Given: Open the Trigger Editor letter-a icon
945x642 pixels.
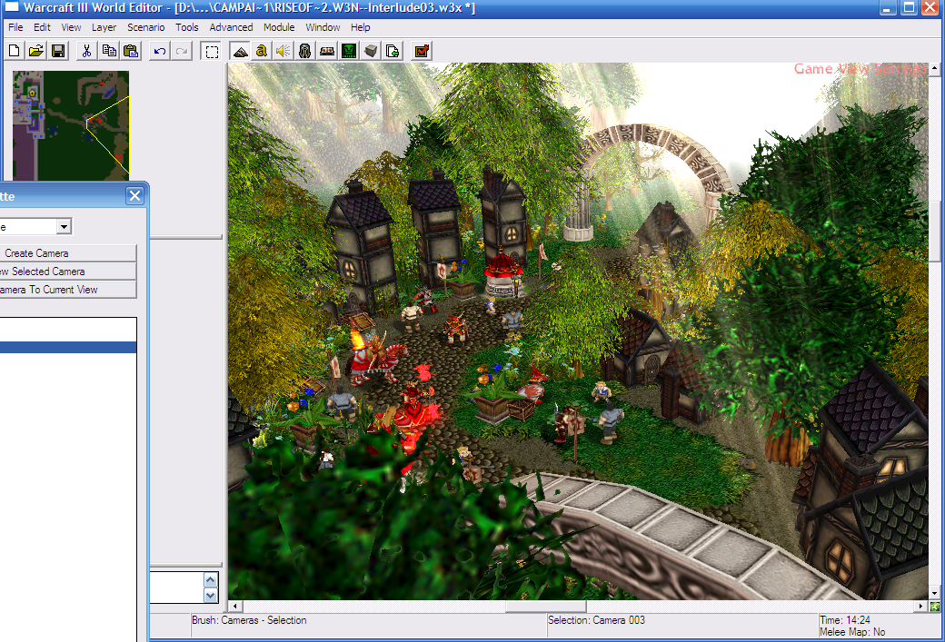Looking at the screenshot, I should tap(261, 51).
